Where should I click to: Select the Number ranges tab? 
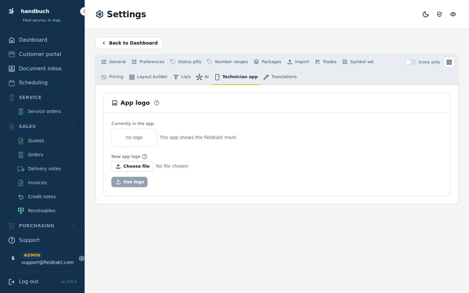click(227, 62)
